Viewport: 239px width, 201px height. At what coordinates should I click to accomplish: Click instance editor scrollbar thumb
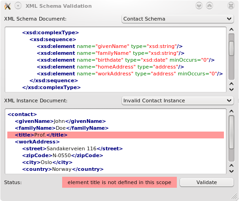[232, 132]
